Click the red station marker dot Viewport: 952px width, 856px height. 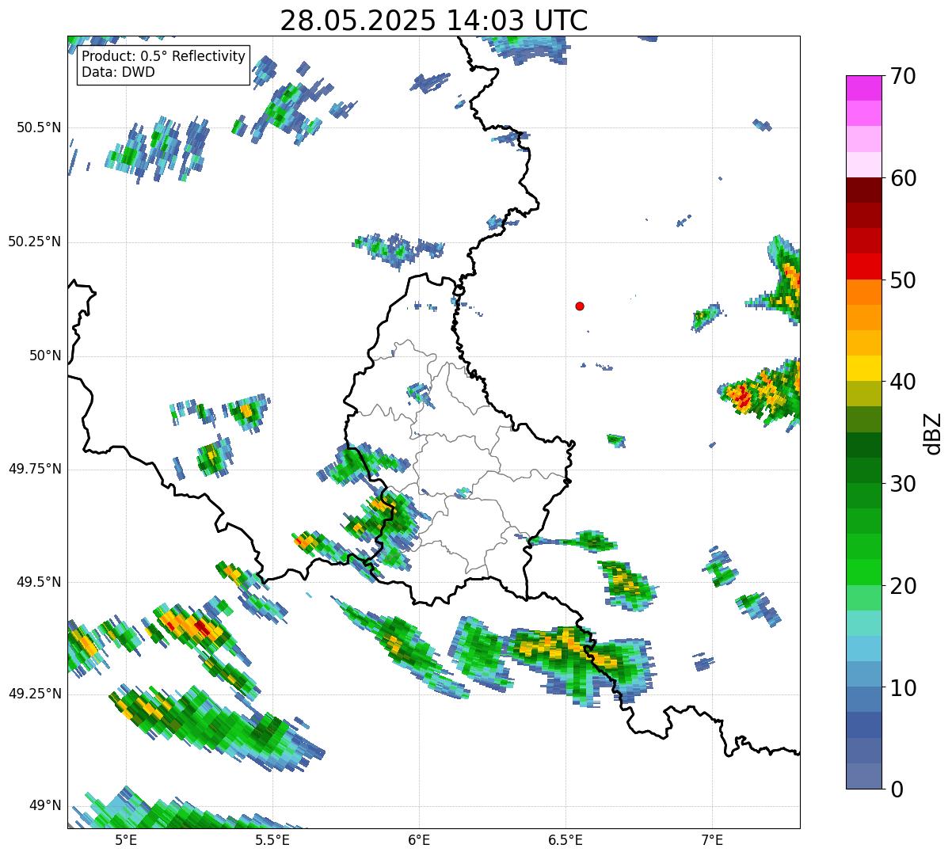[x=580, y=306]
